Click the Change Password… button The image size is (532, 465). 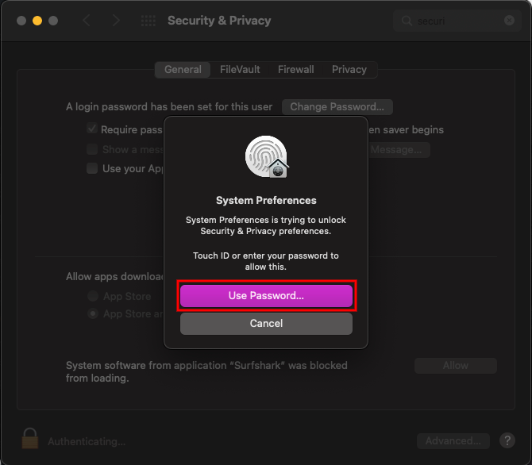click(337, 107)
